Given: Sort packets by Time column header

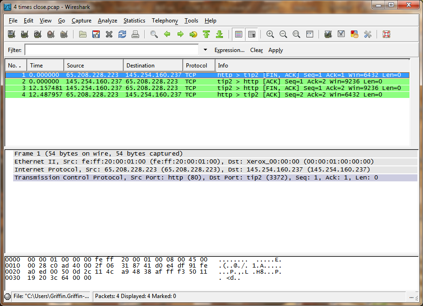Looking at the screenshot, I should coord(45,66).
